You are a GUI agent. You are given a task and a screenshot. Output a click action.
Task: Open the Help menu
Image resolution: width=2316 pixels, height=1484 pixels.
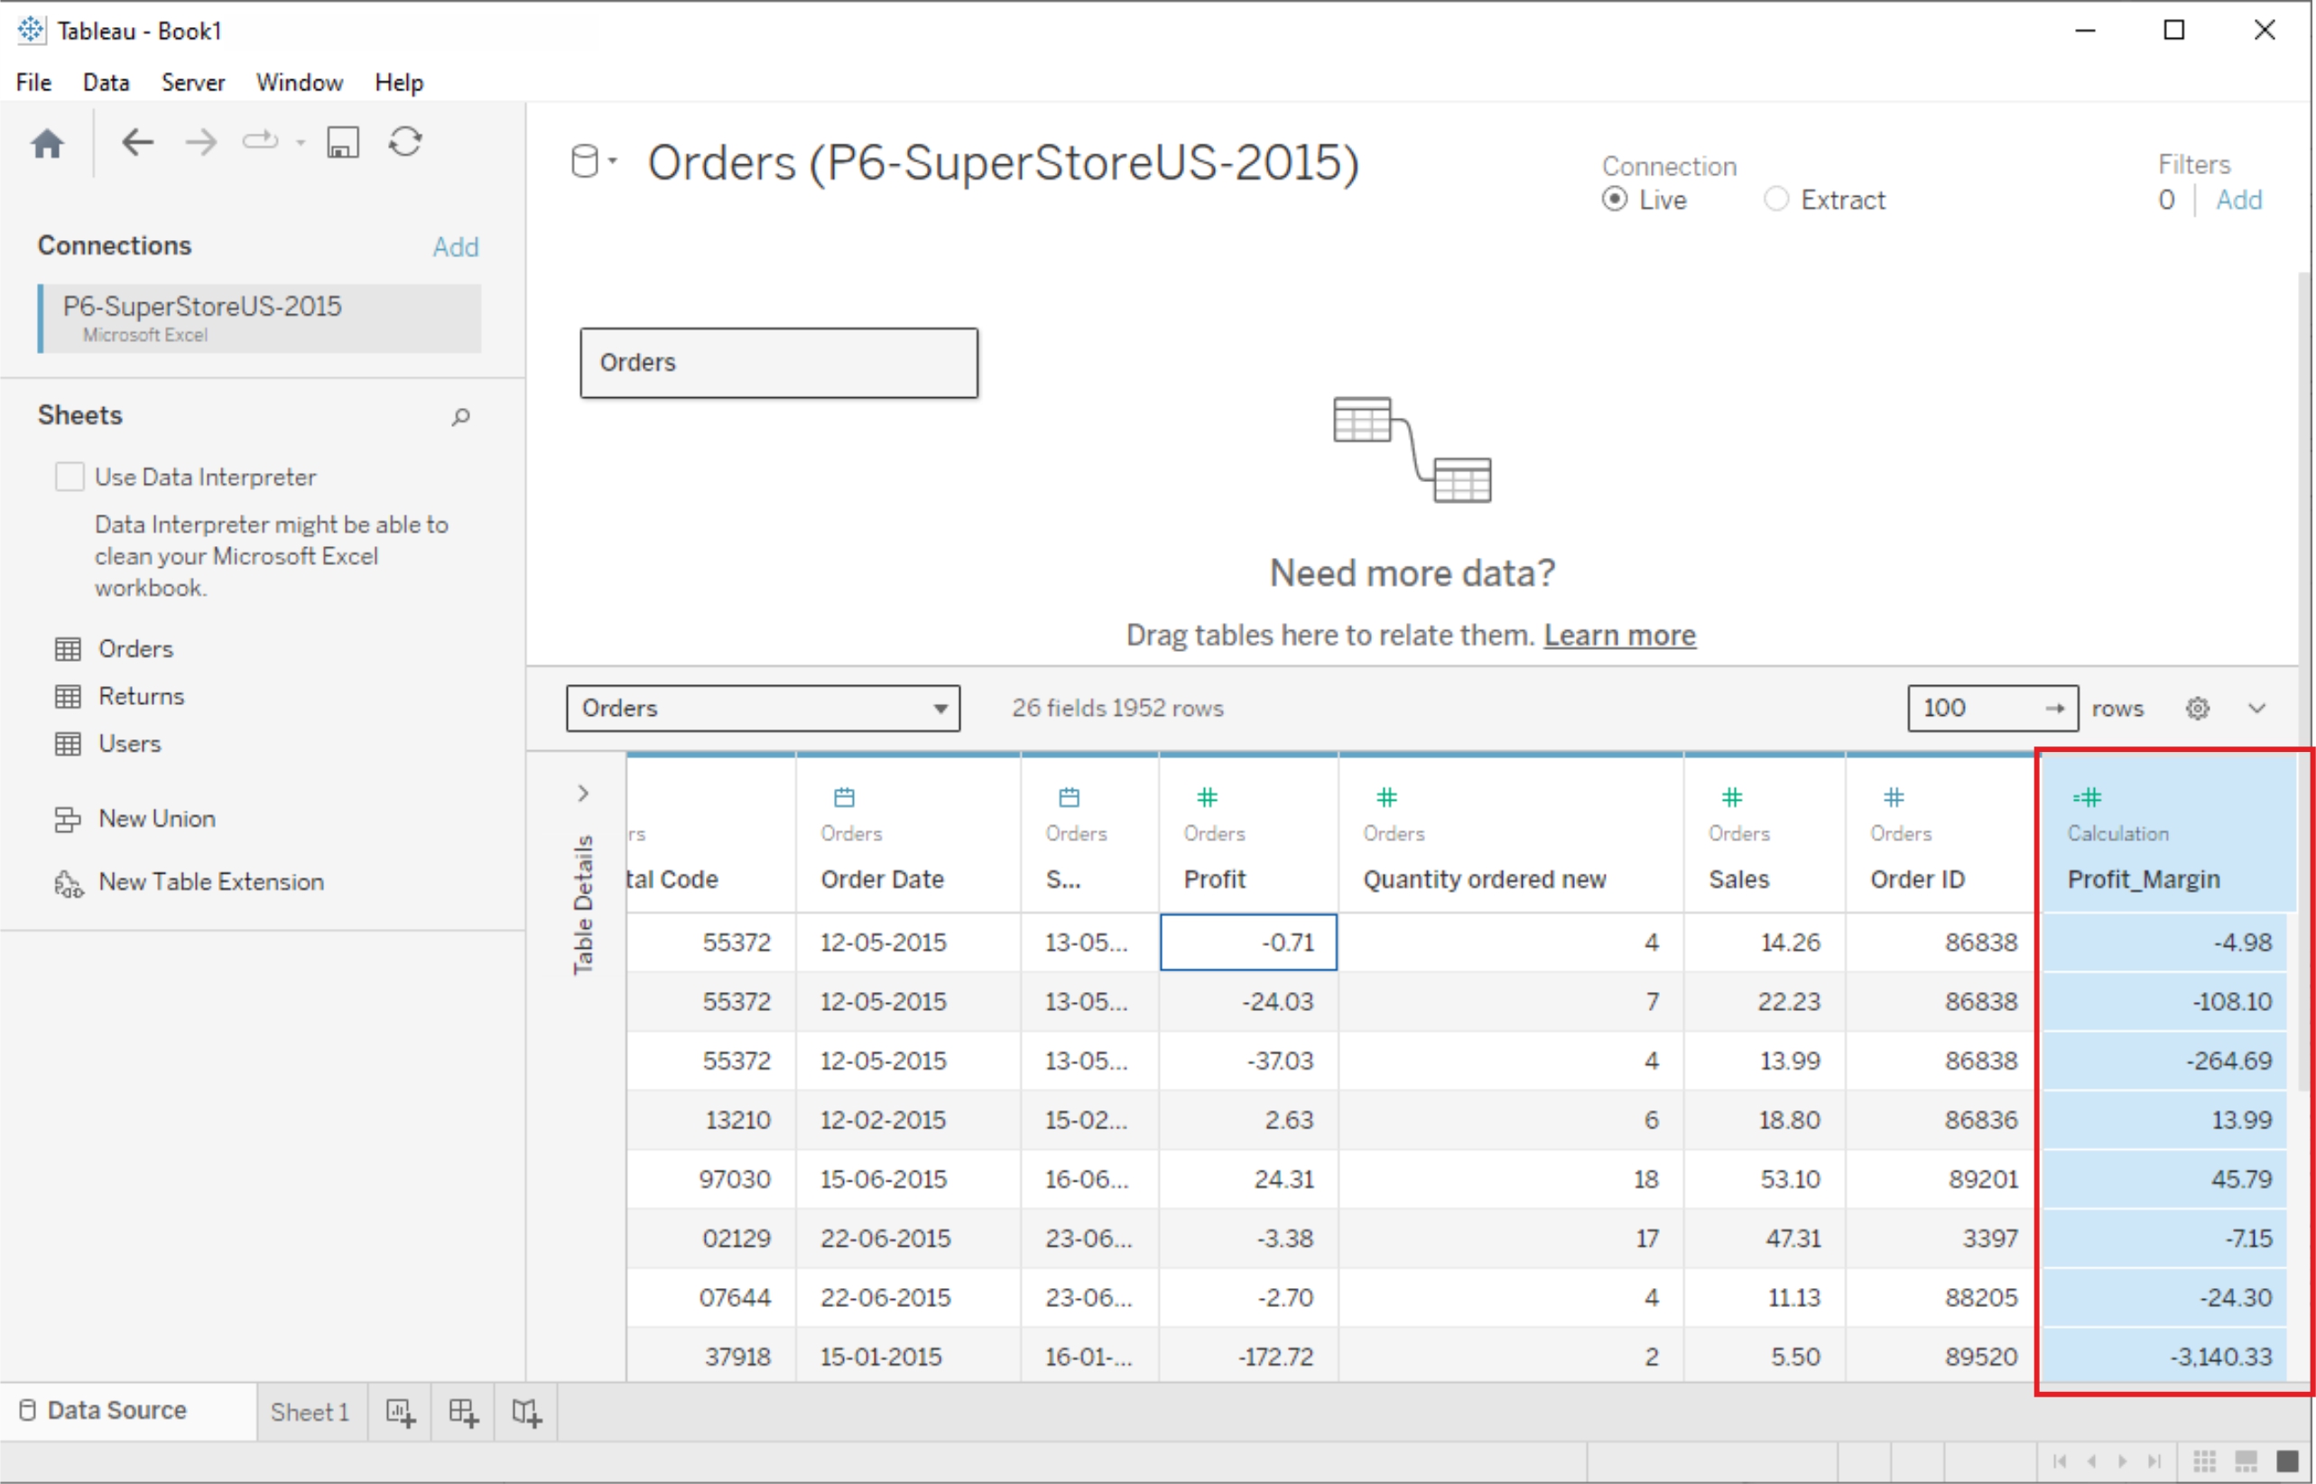(399, 82)
